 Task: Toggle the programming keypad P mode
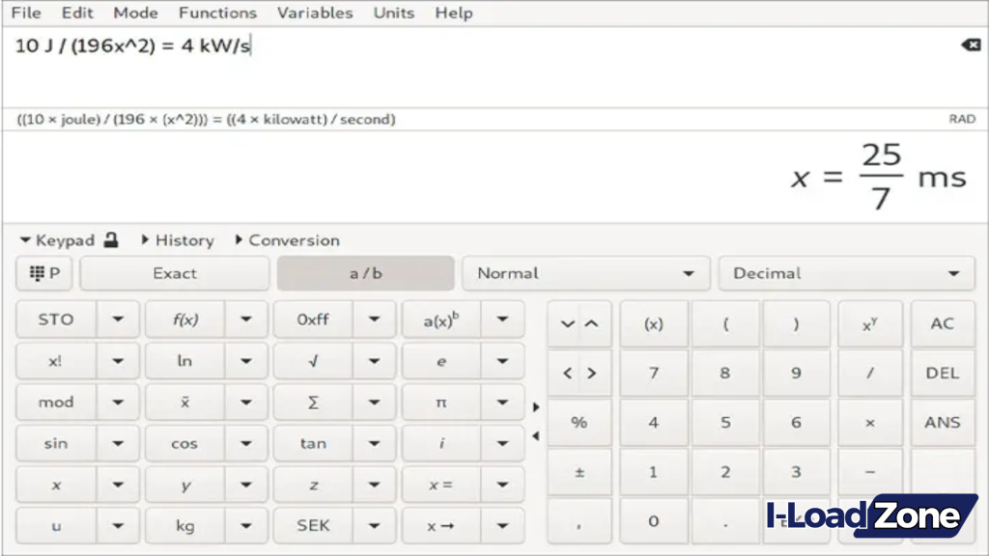coord(43,272)
